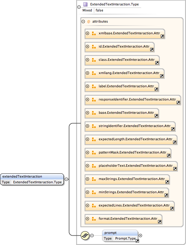Click the jump arrow on format.ExtendedTextInteraction.Attr
The width and height of the screenshot is (186, 245).
pyautogui.click(x=160, y=222)
